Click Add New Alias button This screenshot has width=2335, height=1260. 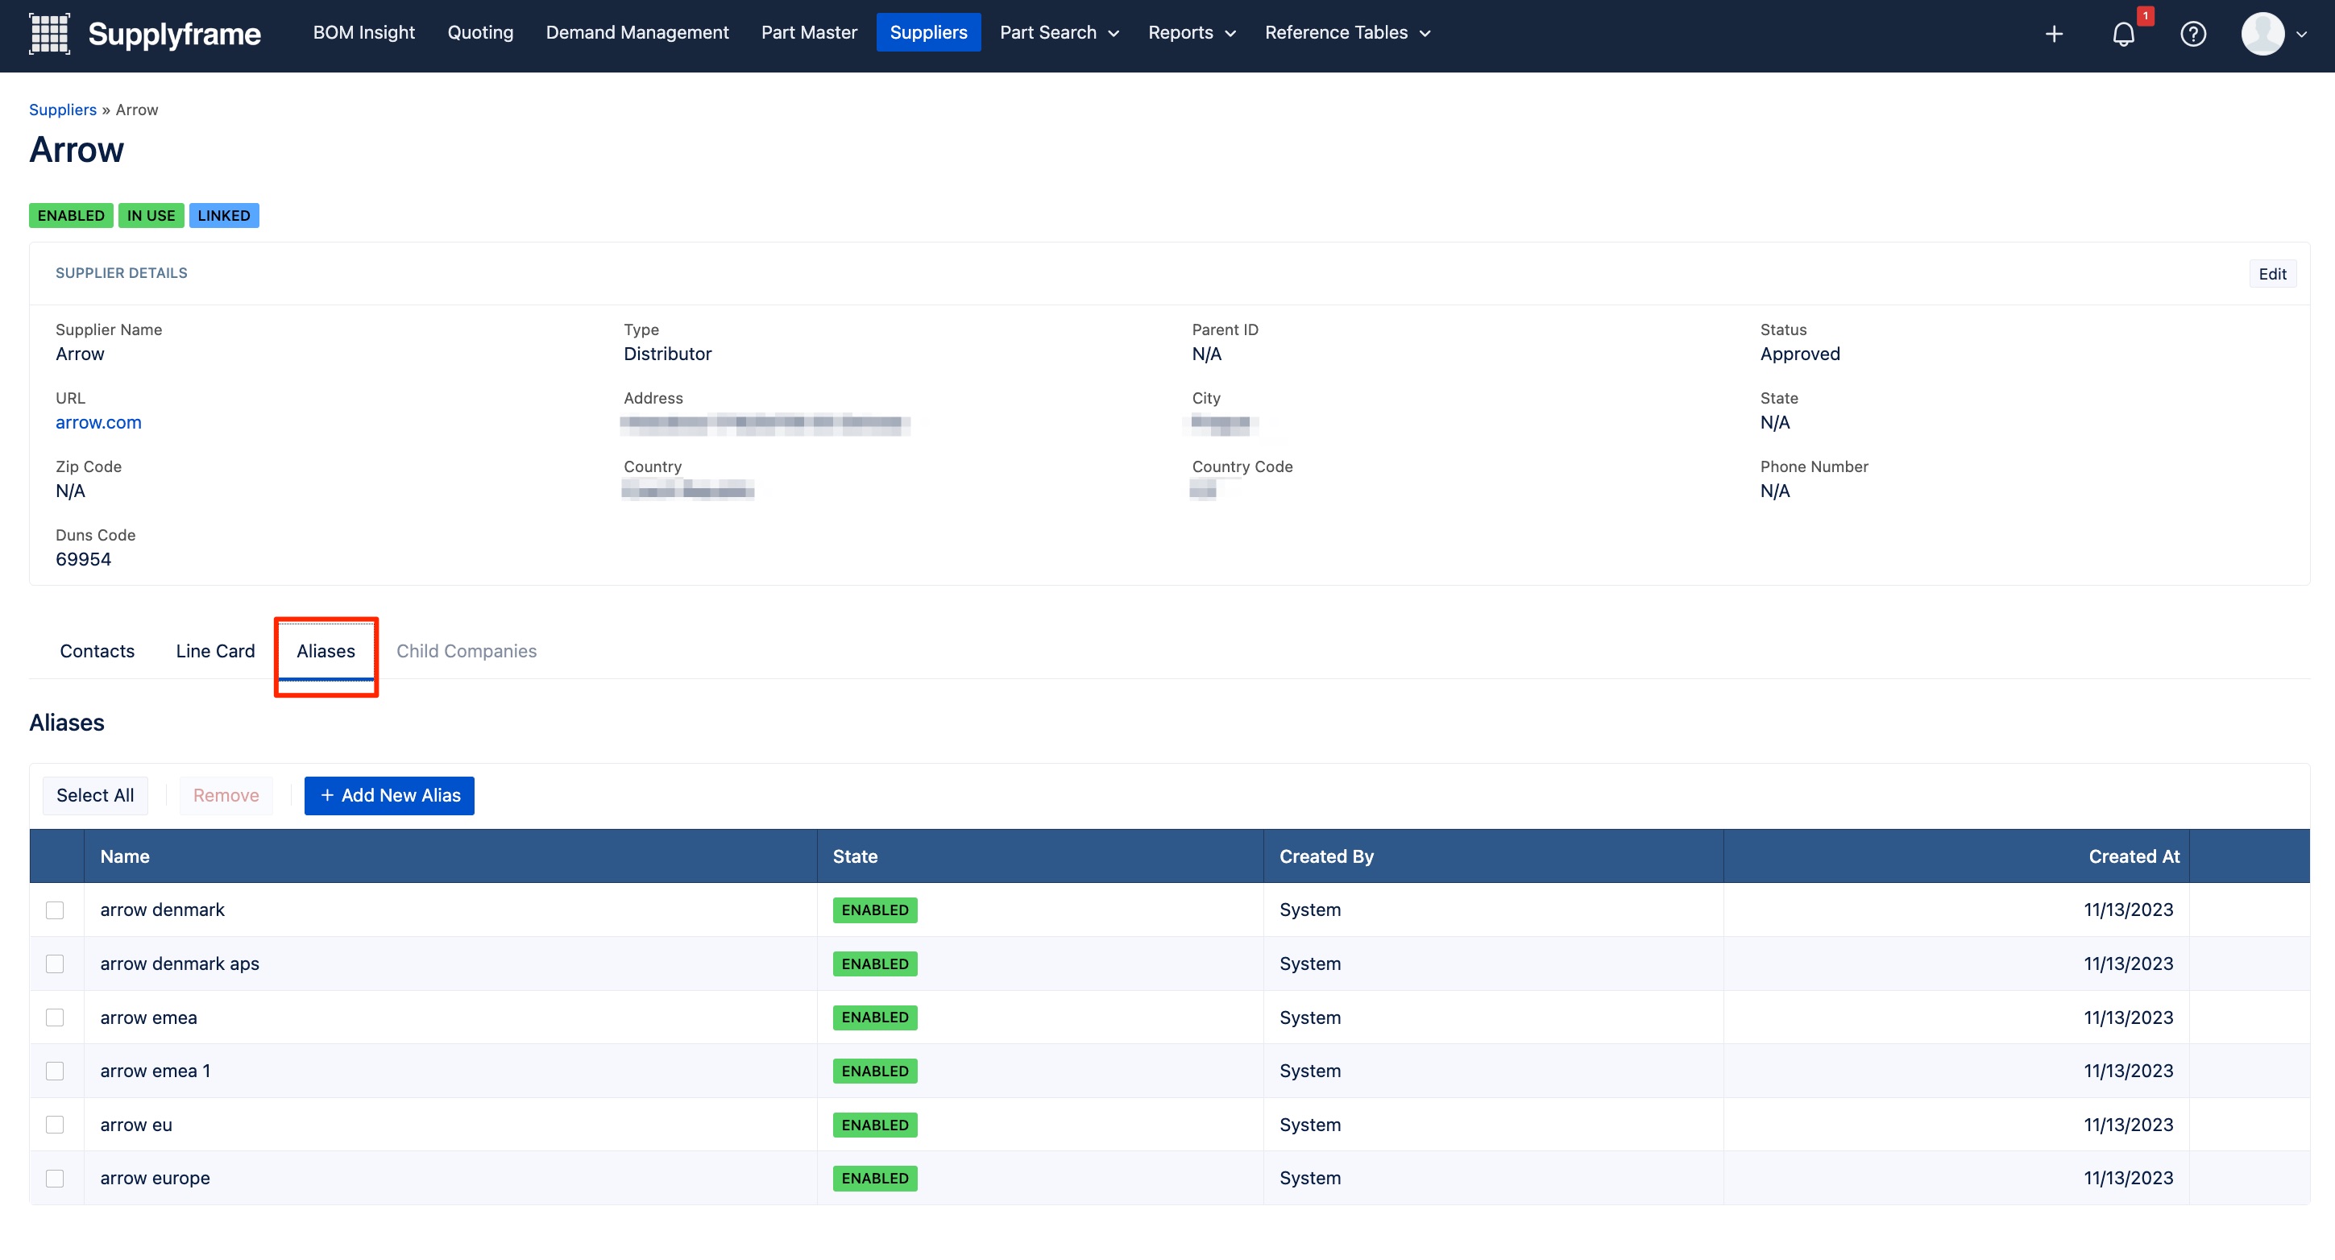coord(389,795)
